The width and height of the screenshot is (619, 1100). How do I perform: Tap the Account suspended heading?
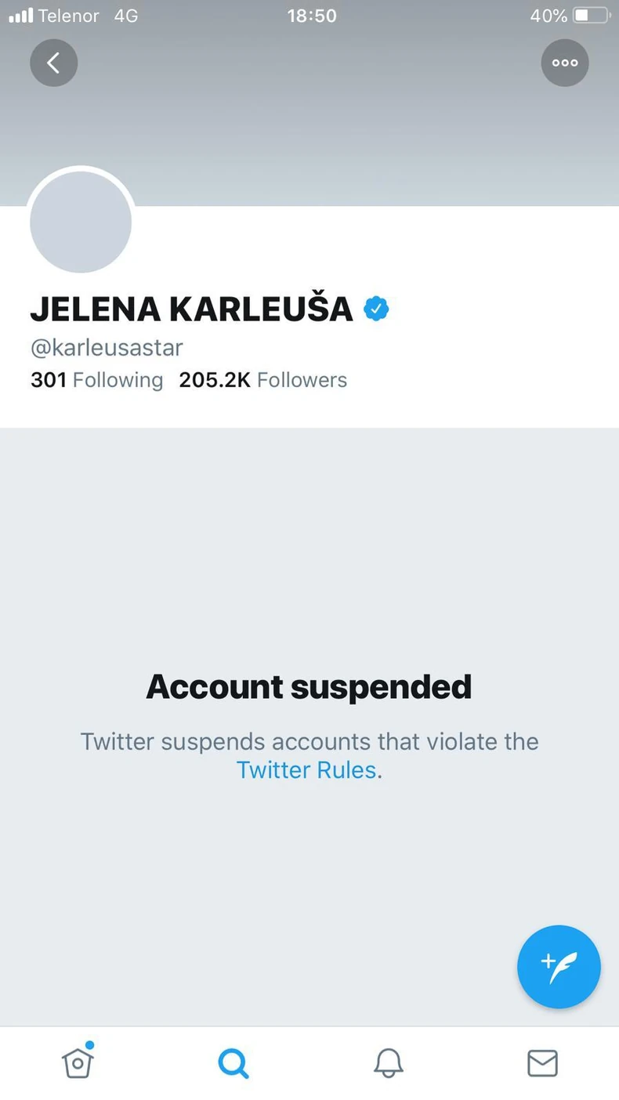309,687
